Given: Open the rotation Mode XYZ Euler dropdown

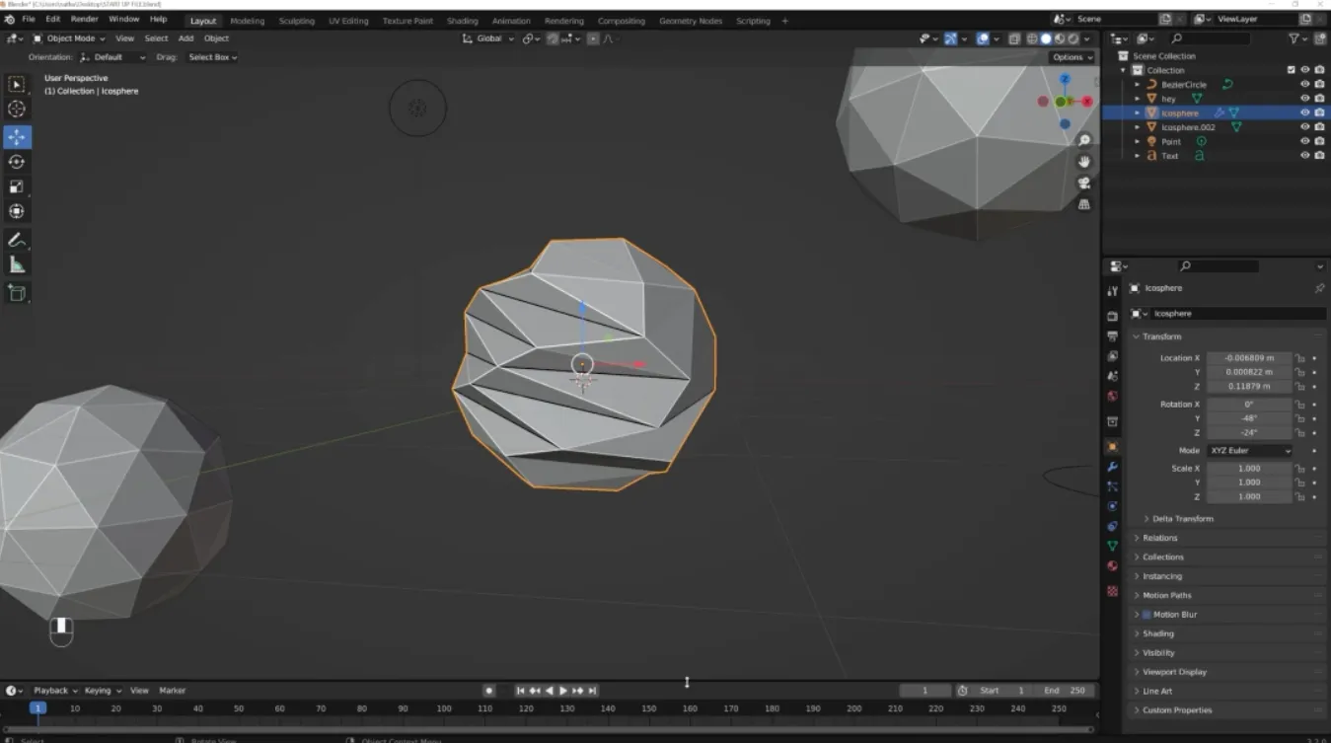Looking at the screenshot, I should tap(1248, 451).
